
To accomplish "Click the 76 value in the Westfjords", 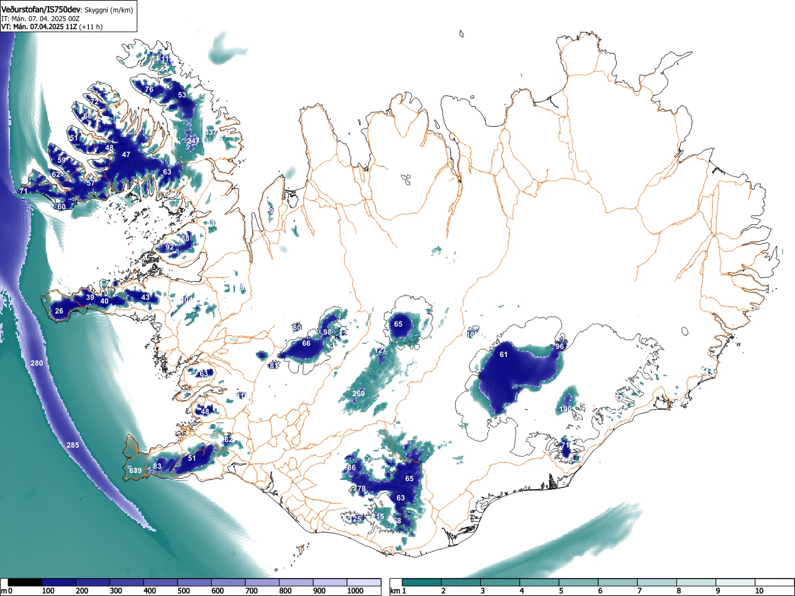I will coord(149,89).
